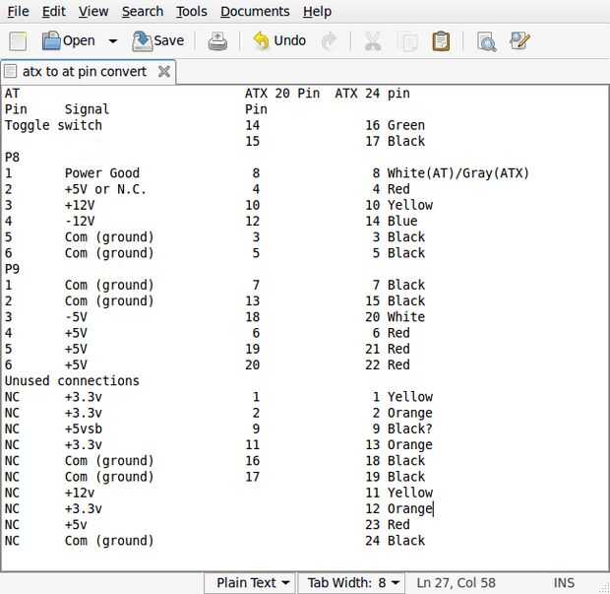Screen dimensions: 610x594
Task: Click the 'P9' connector label
Action: coord(12,269)
